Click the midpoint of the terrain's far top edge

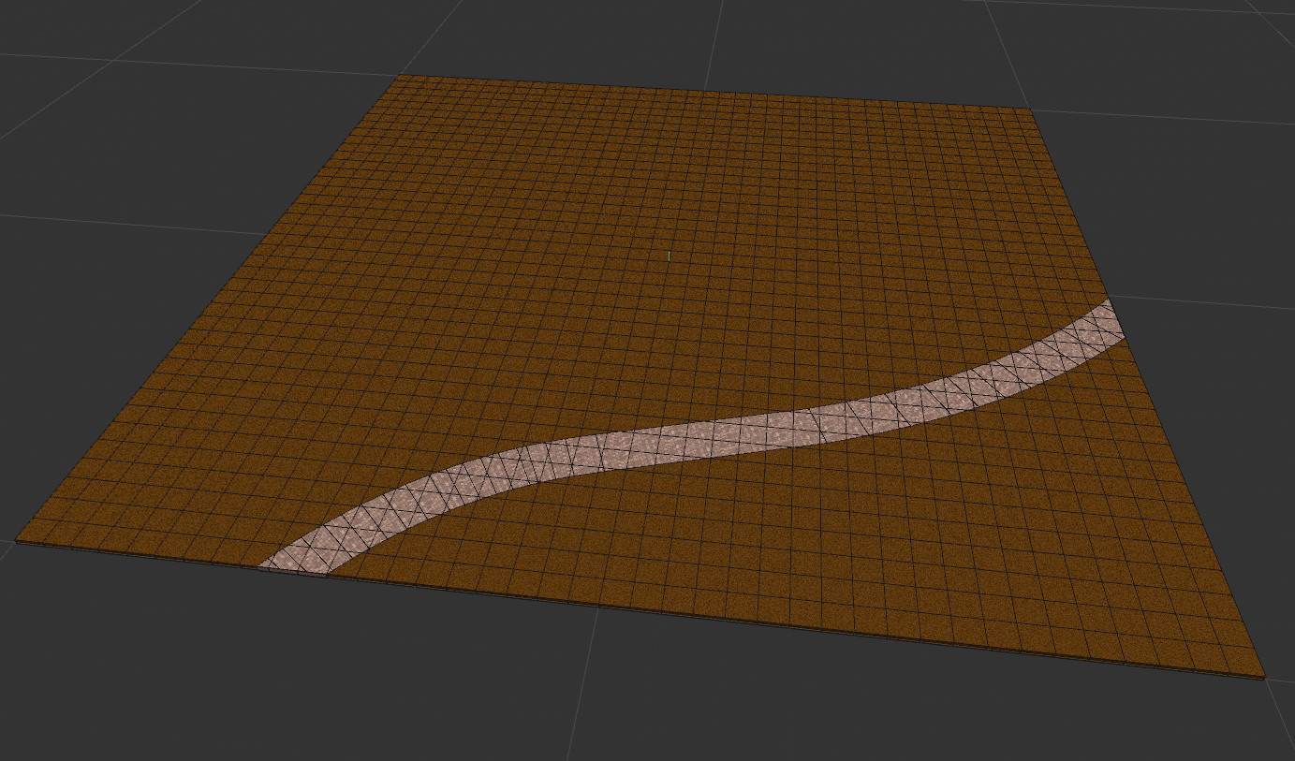[x=716, y=93]
